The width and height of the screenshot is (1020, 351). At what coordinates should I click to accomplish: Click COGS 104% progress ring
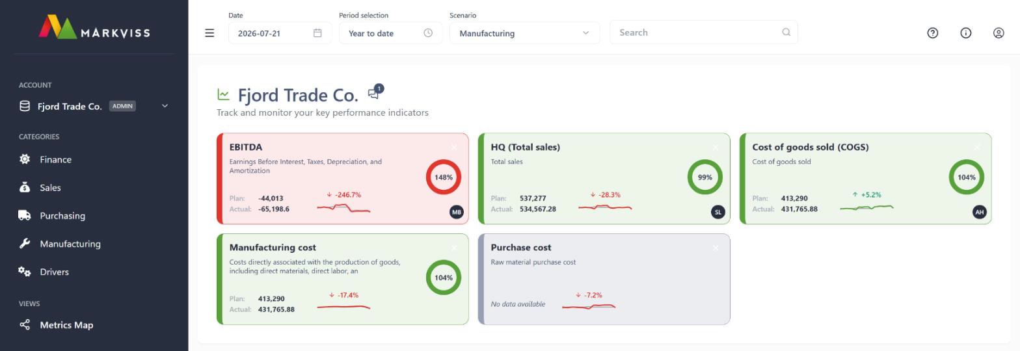coord(967,177)
